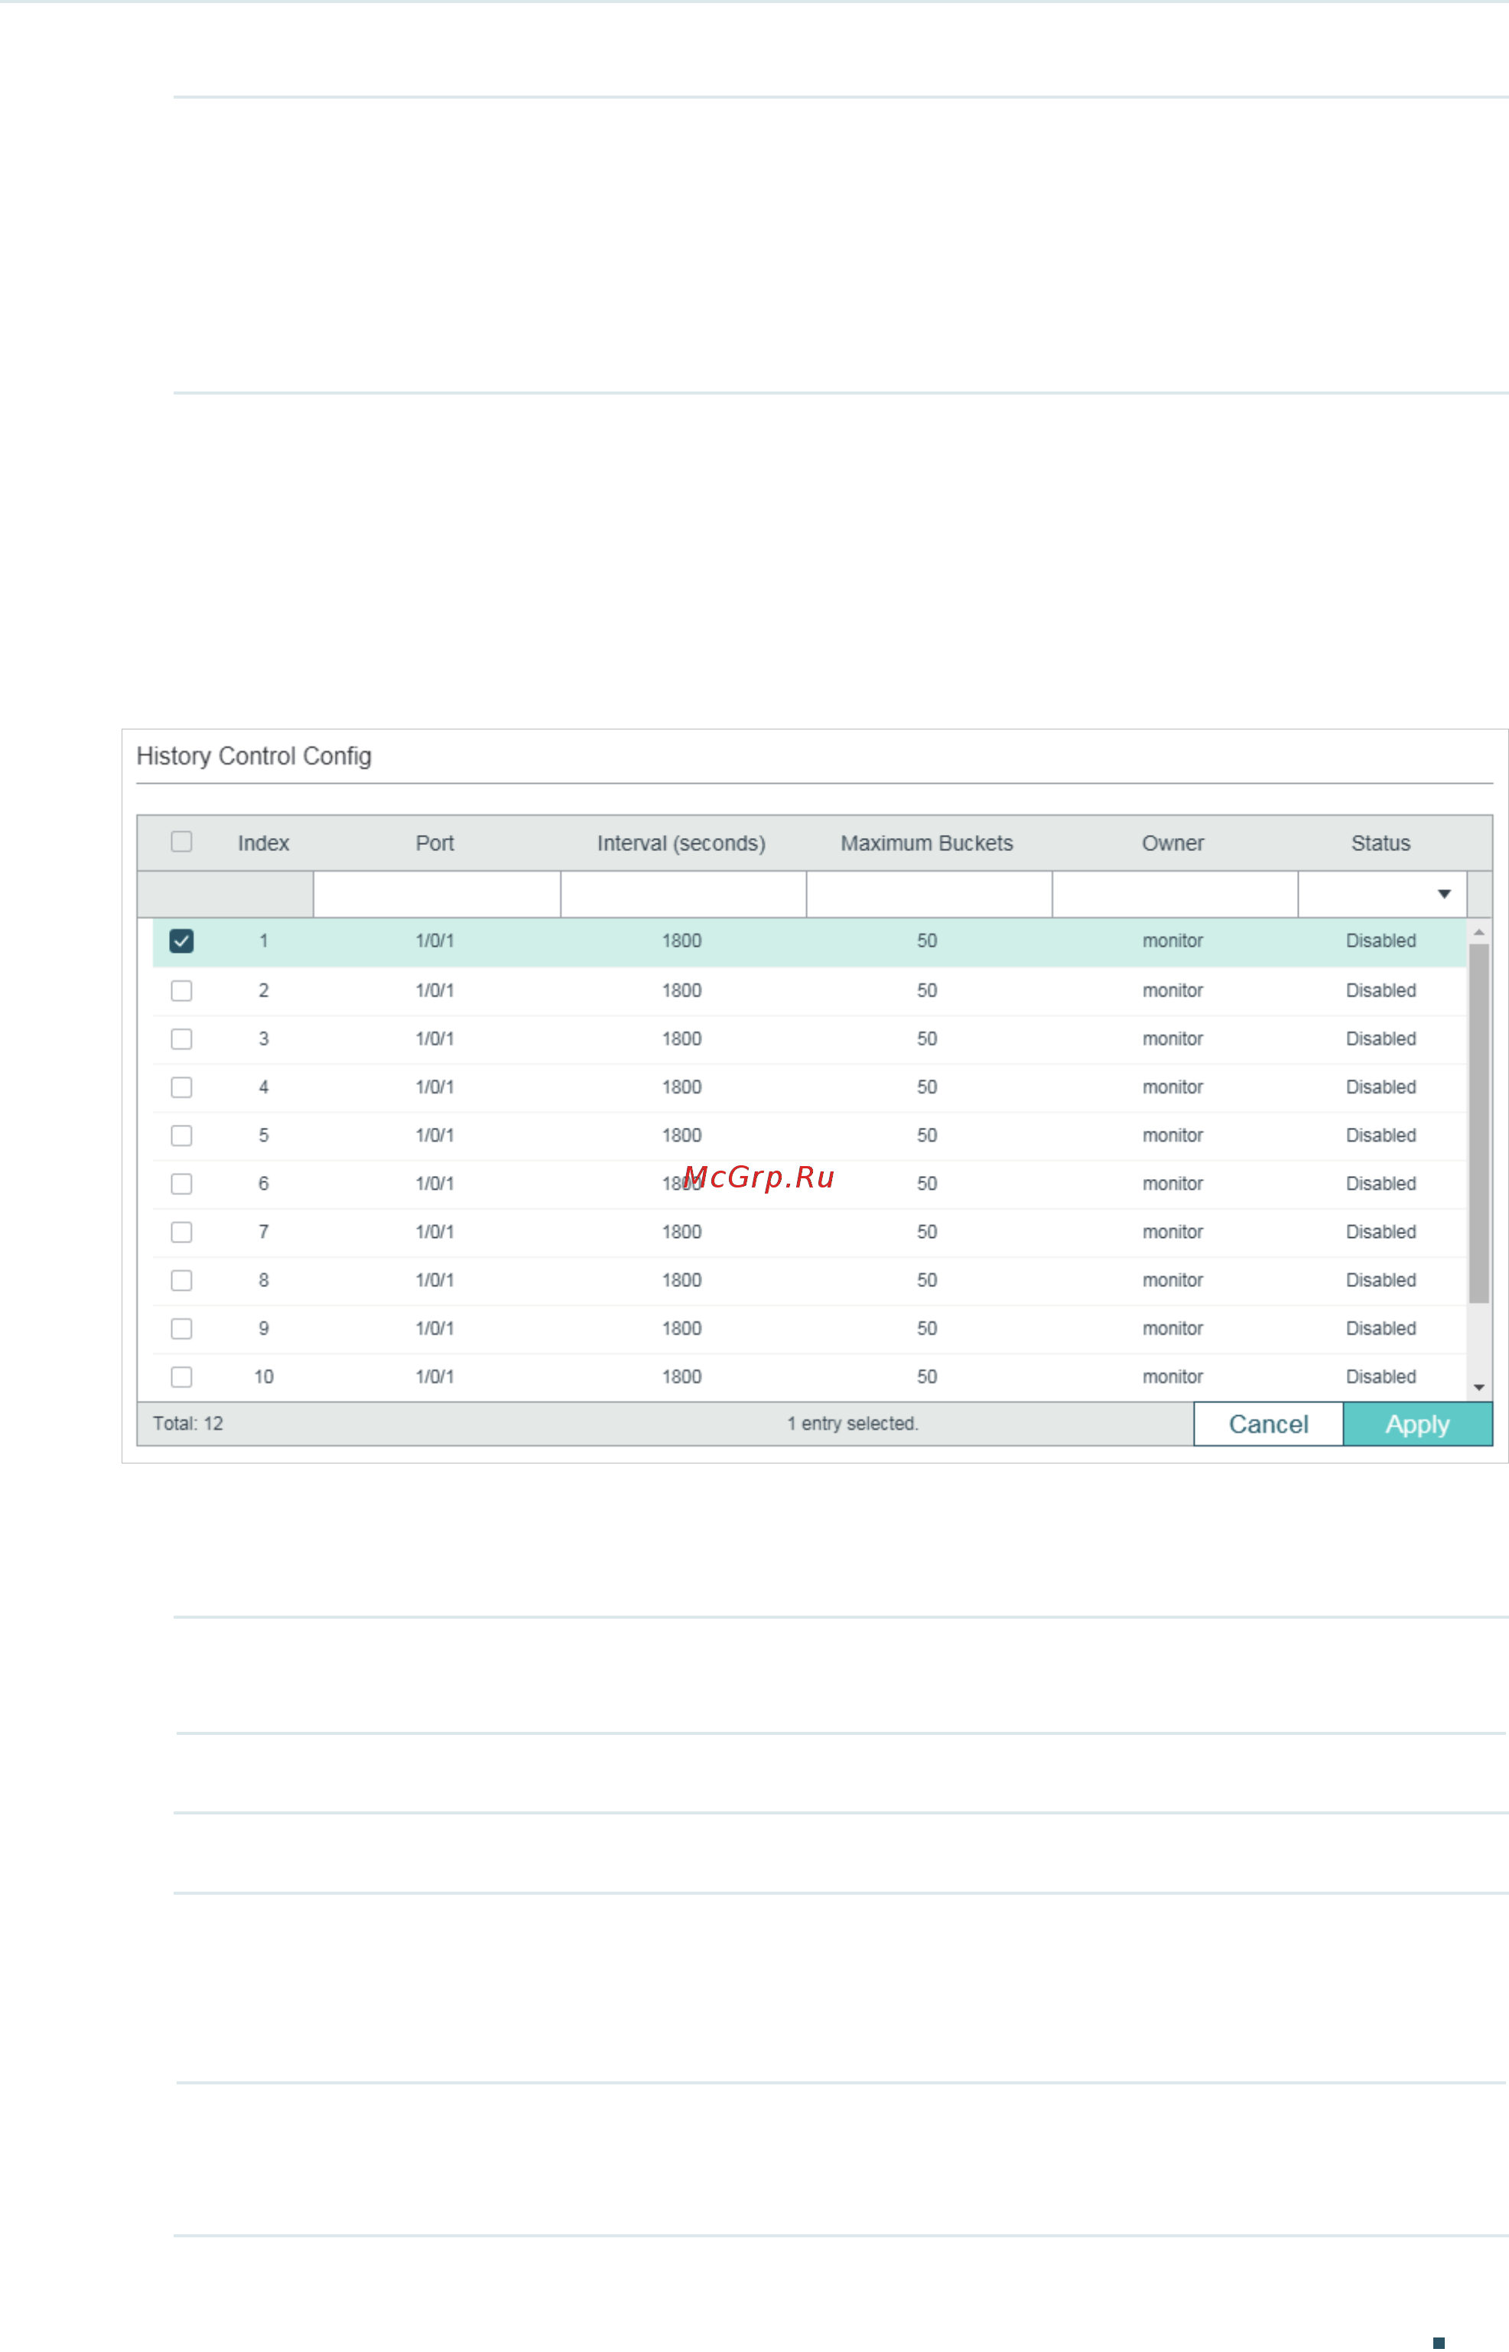
Task: Click the Maximum Buckets filter input field
Action: (929, 895)
